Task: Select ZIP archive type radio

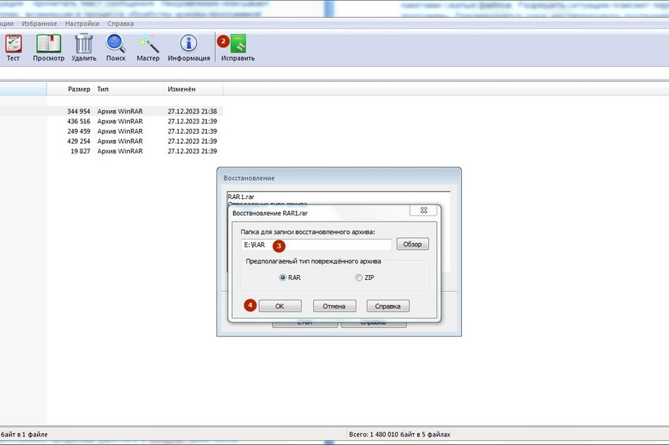Action: [359, 278]
